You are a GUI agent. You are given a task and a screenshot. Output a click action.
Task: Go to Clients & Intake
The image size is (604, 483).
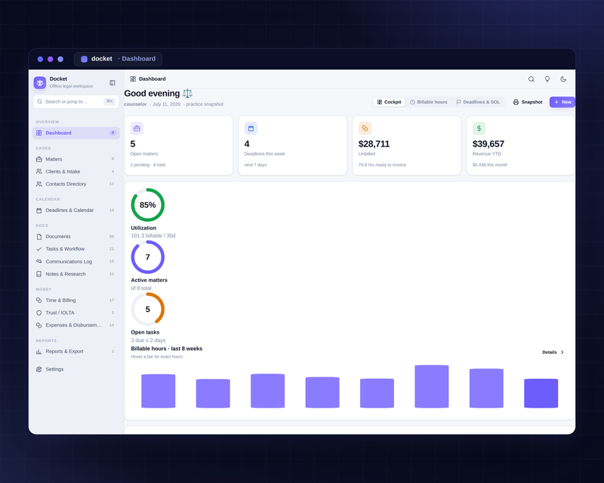pyautogui.click(x=76, y=171)
